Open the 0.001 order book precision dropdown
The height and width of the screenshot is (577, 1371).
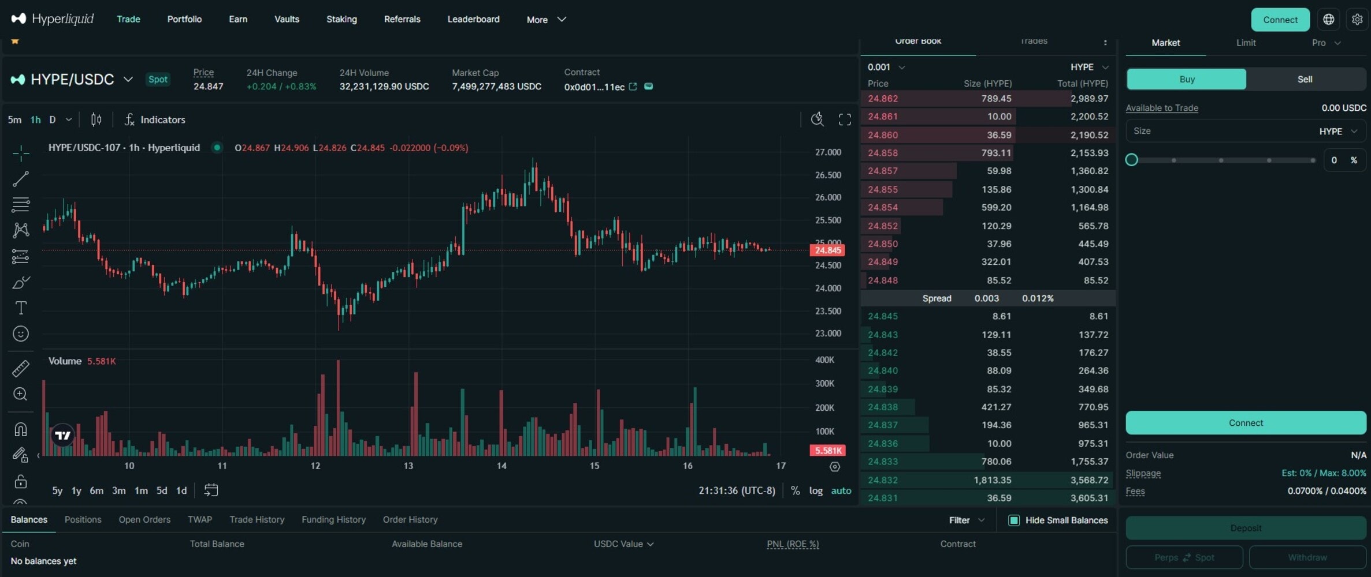point(886,67)
